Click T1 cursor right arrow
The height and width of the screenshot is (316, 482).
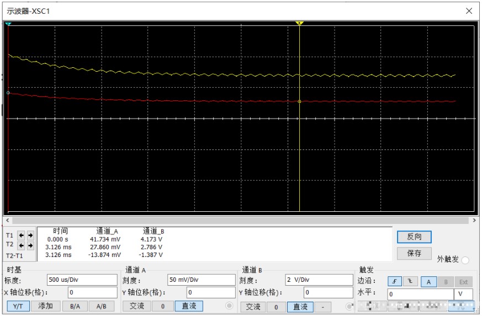coord(30,235)
